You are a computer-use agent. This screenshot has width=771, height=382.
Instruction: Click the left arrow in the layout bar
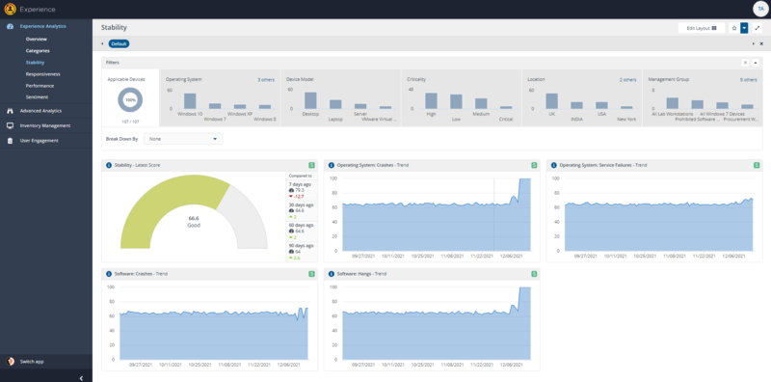point(102,43)
